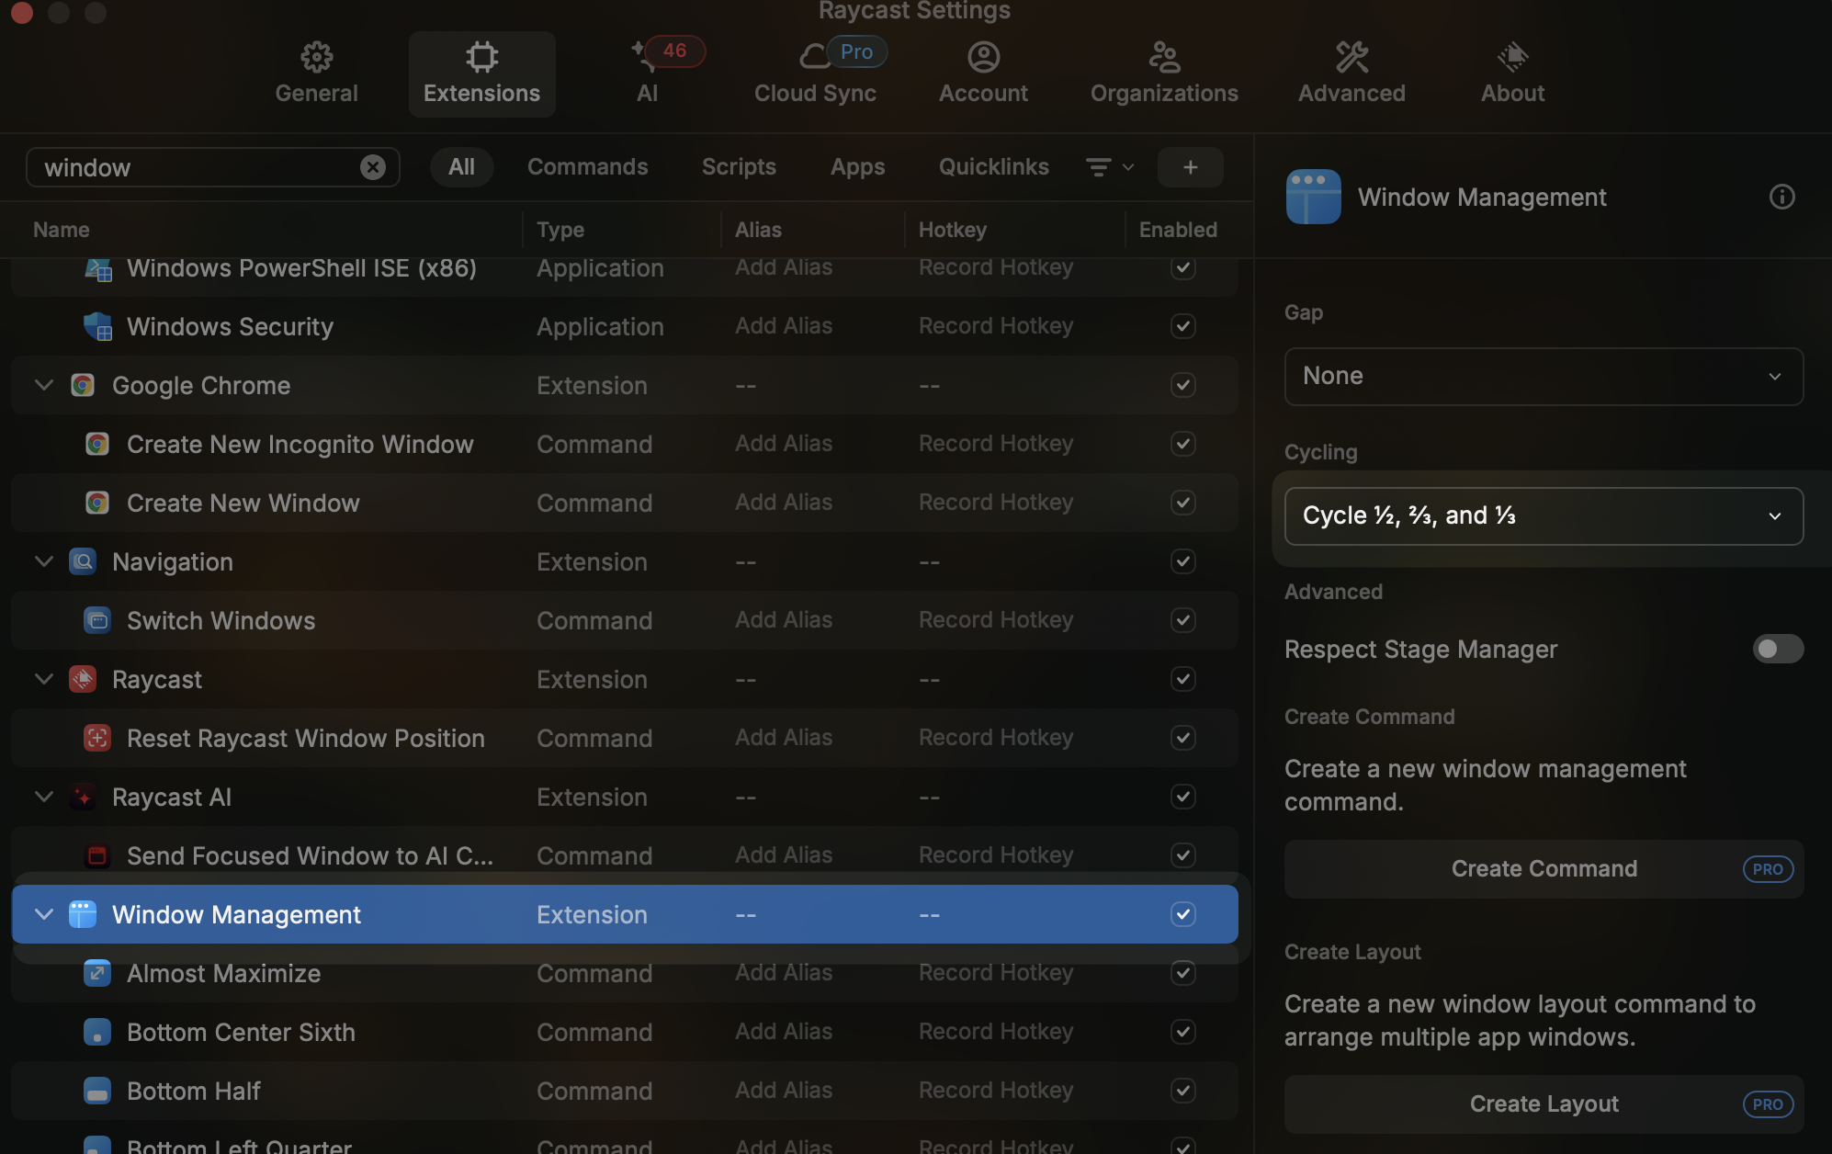Screen dimensions: 1832x1154
Task: Click the Almost Maximize command icon
Action: pos(97,973)
